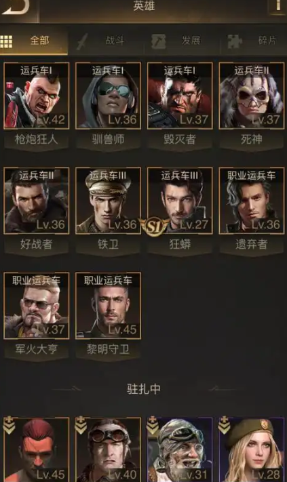Click rank chevron badge on red-haired hero

tap(9, 425)
